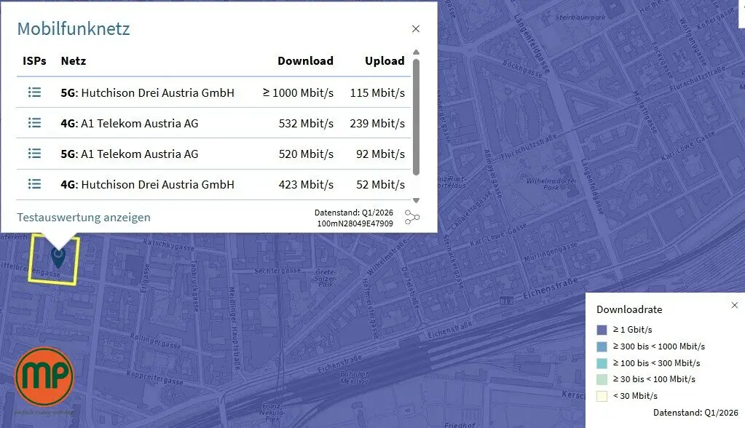Click the < 30 Mbit/s legend swatch
This screenshot has width=745, height=428.
pos(602,396)
